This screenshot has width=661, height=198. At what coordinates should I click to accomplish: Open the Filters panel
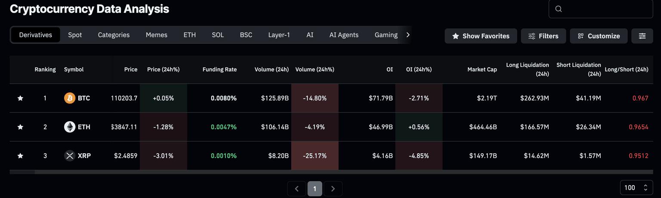tap(543, 36)
